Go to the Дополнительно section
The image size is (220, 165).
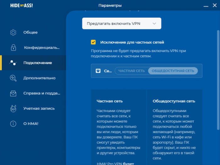point(33,78)
